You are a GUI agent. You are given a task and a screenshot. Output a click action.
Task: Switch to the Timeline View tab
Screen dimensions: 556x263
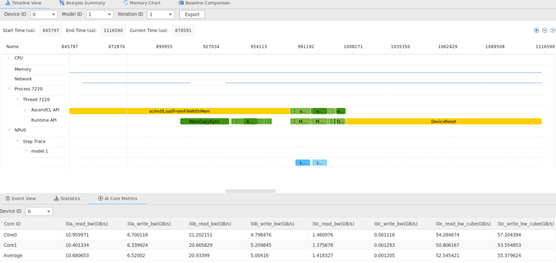click(23, 3)
